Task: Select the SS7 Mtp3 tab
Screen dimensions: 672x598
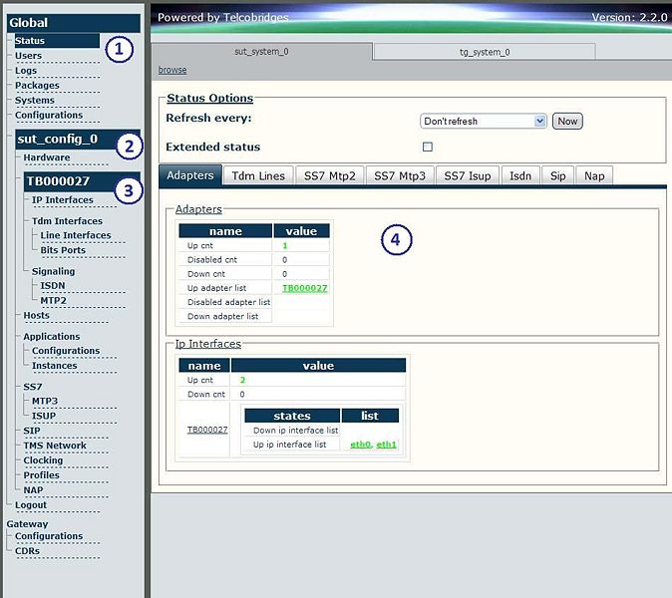Action: [x=400, y=176]
